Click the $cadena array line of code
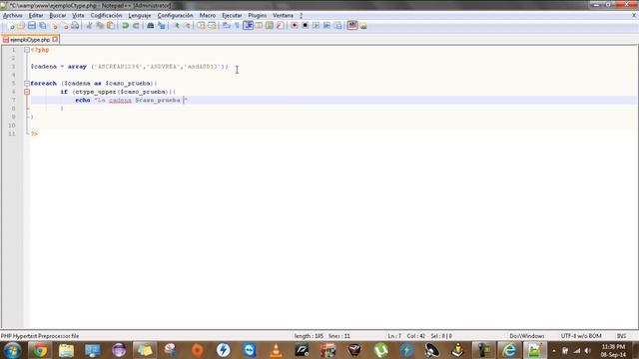Screen dimensions: 639x359 tap(129, 67)
